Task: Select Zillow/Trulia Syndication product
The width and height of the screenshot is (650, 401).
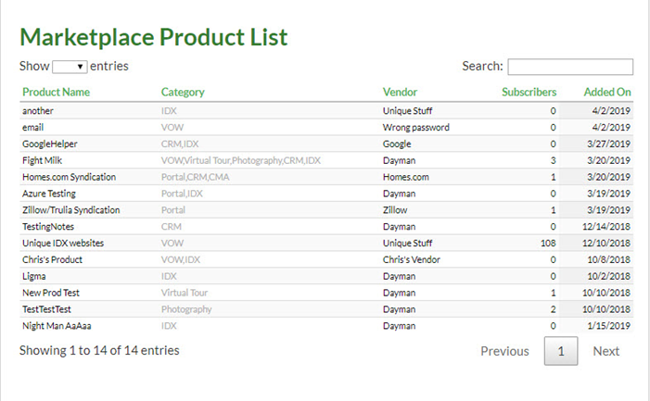Action: (71, 210)
